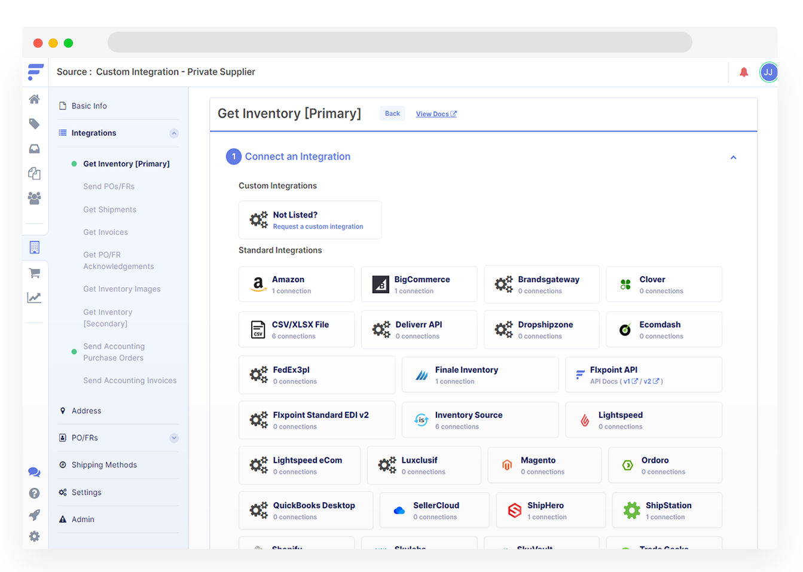Select Get Shipments in sidebar

click(x=109, y=210)
